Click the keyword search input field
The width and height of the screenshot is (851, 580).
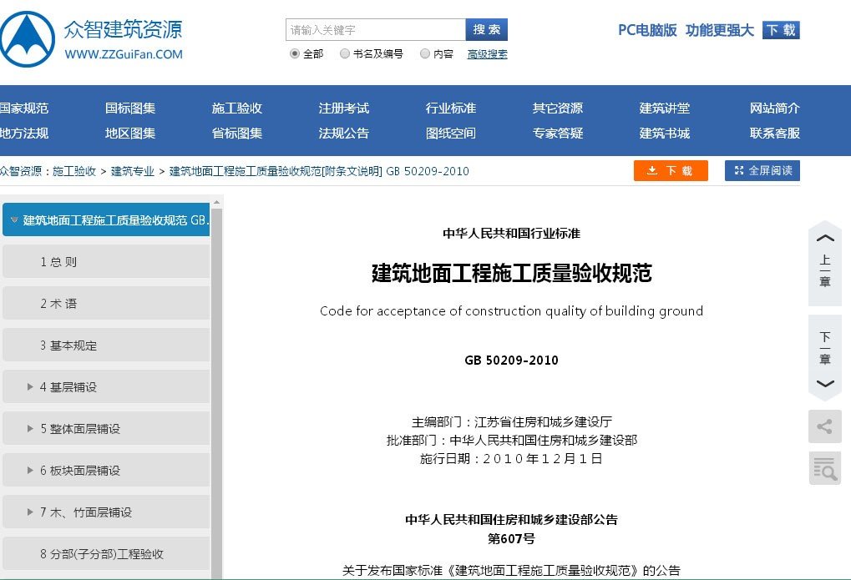tap(375, 30)
